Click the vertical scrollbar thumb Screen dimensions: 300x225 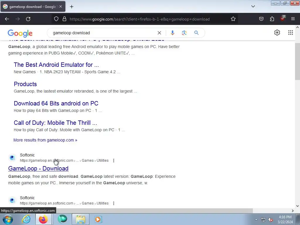click(x=298, y=61)
